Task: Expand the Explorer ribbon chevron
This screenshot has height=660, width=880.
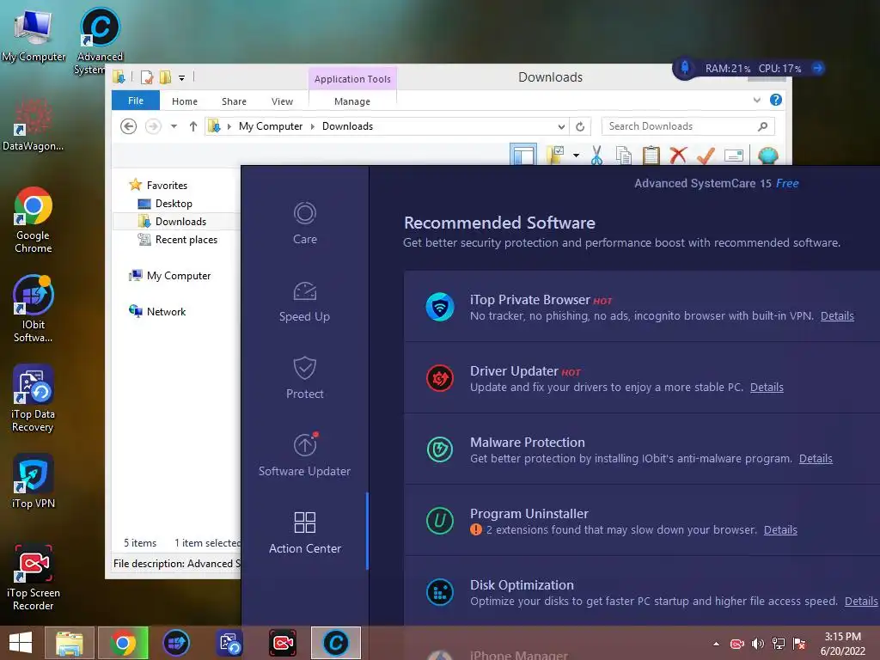Action: point(756,100)
